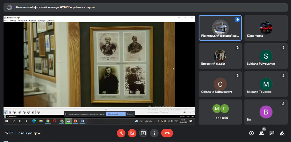
Task: Click the frame-step button in shared player
Action: (x=39, y=112)
